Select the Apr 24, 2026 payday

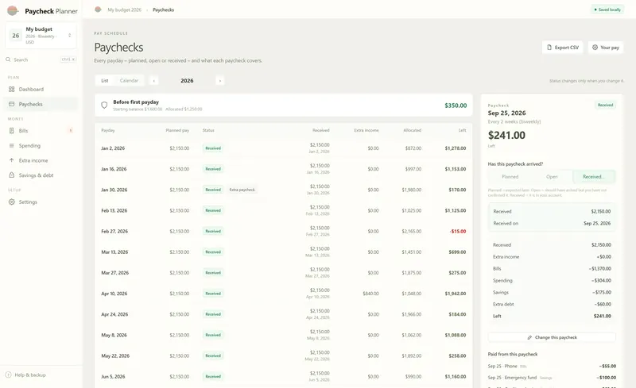pyautogui.click(x=284, y=314)
